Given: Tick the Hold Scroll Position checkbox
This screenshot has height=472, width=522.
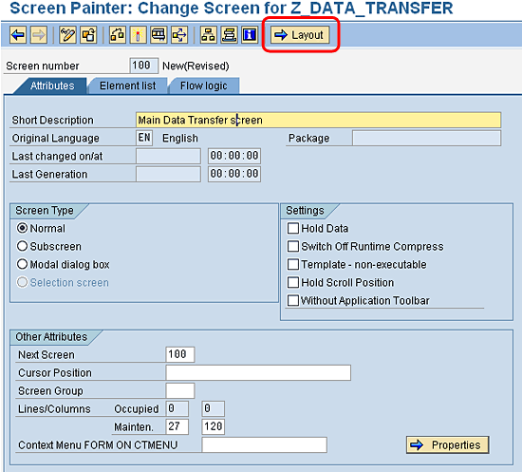Looking at the screenshot, I should (x=293, y=282).
